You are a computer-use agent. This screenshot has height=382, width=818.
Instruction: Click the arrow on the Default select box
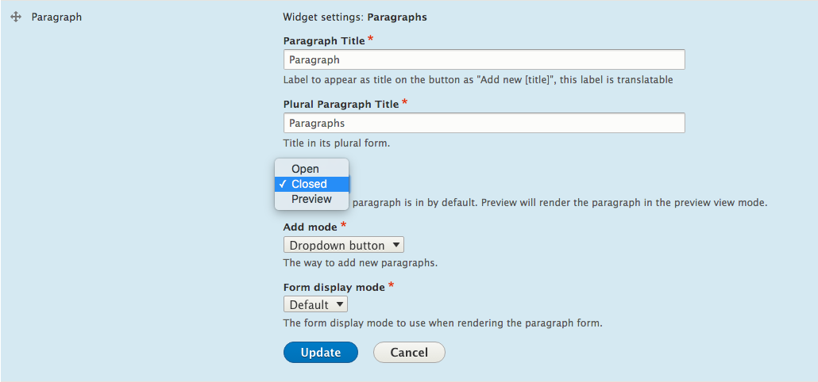340,304
